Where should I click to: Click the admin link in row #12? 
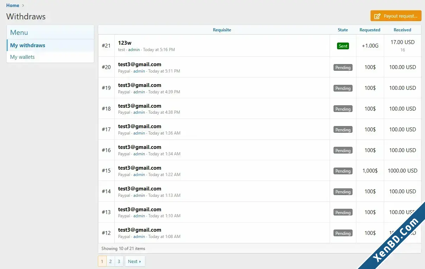click(x=139, y=237)
